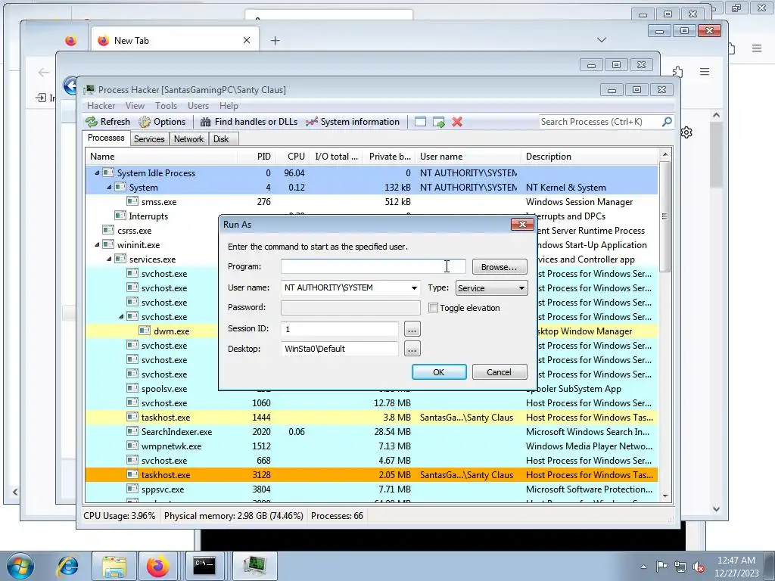Click process list scrollbar down arrow

(665, 496)
